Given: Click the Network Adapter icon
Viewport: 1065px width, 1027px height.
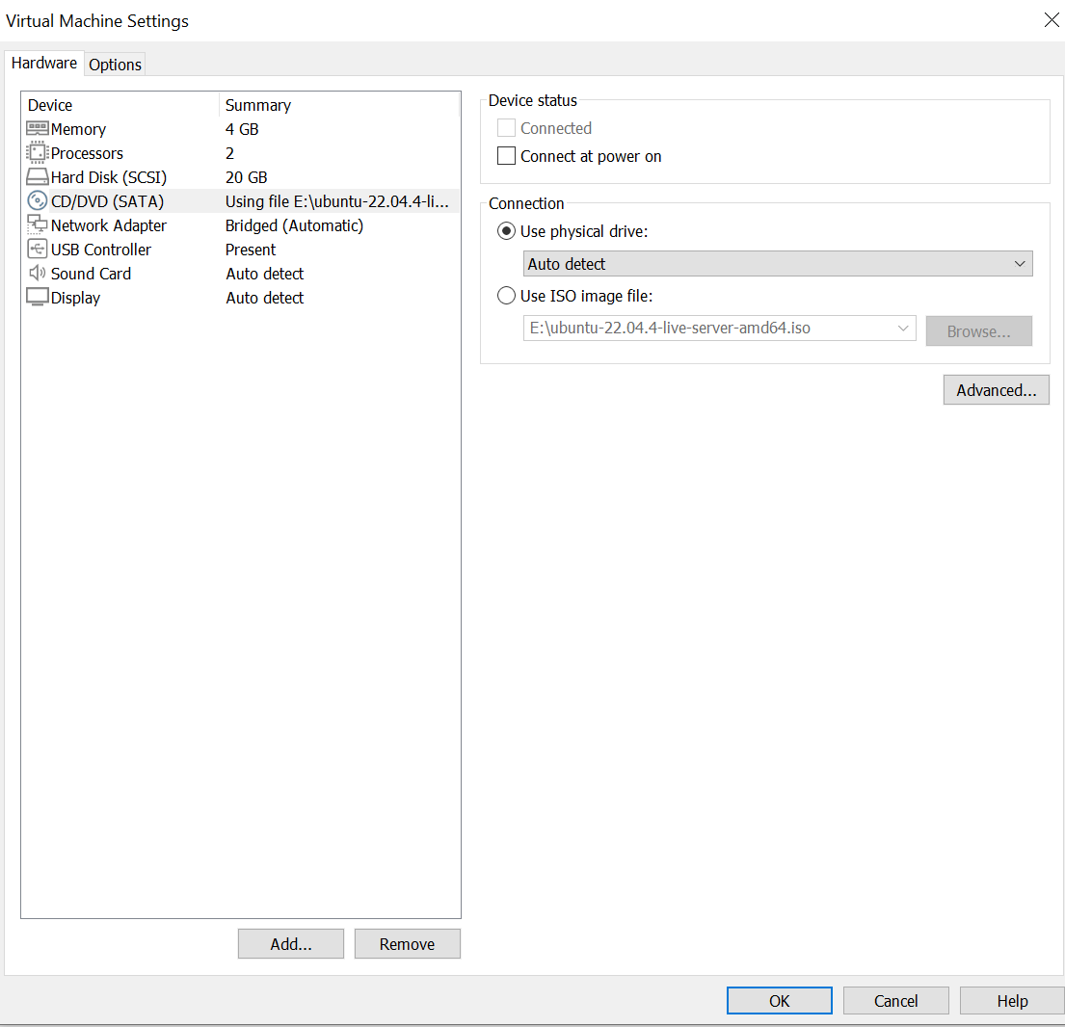Looking at the screenshot, I should click(38, 225).
